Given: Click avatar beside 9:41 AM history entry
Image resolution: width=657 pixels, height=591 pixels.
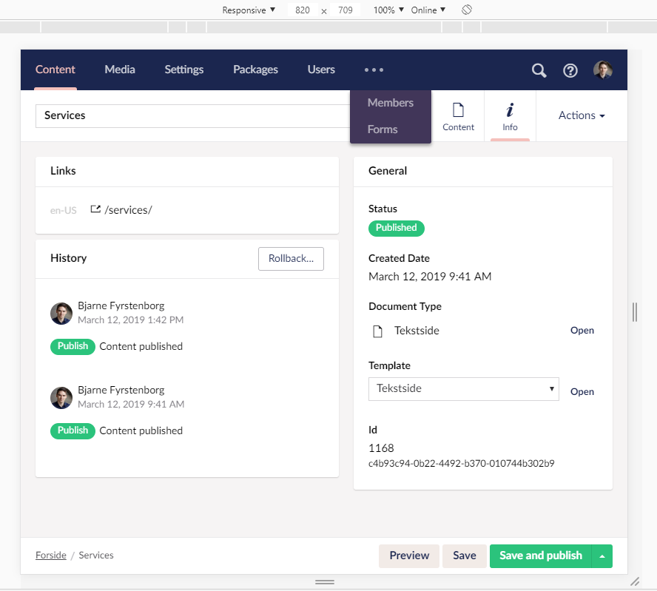Looking at the screenshot, I should click(61, 397).
